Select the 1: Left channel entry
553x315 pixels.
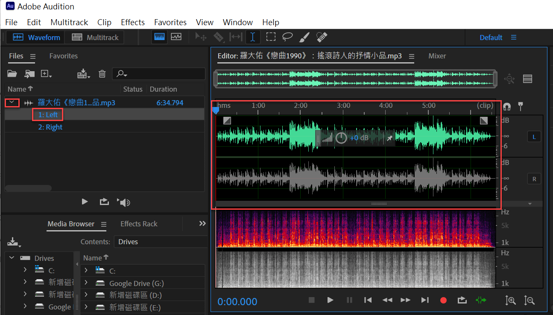point(48,115)
